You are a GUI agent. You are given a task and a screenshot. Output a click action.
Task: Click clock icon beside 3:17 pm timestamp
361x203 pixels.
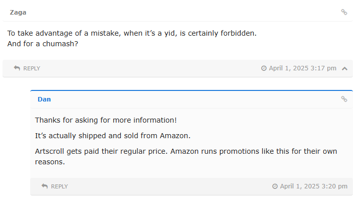click(x=264, y=68)
